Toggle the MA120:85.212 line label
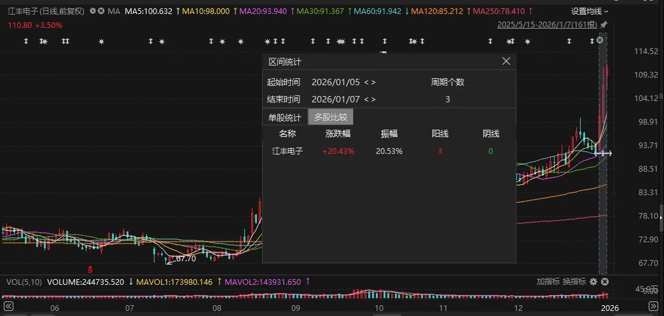This screenshot has width=664, height=316. 437,11
